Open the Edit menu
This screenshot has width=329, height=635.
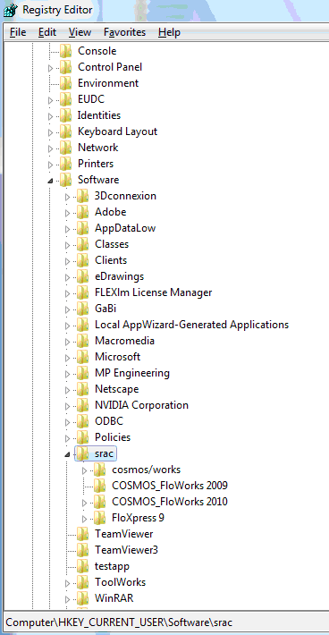click(x=47, y=32)
